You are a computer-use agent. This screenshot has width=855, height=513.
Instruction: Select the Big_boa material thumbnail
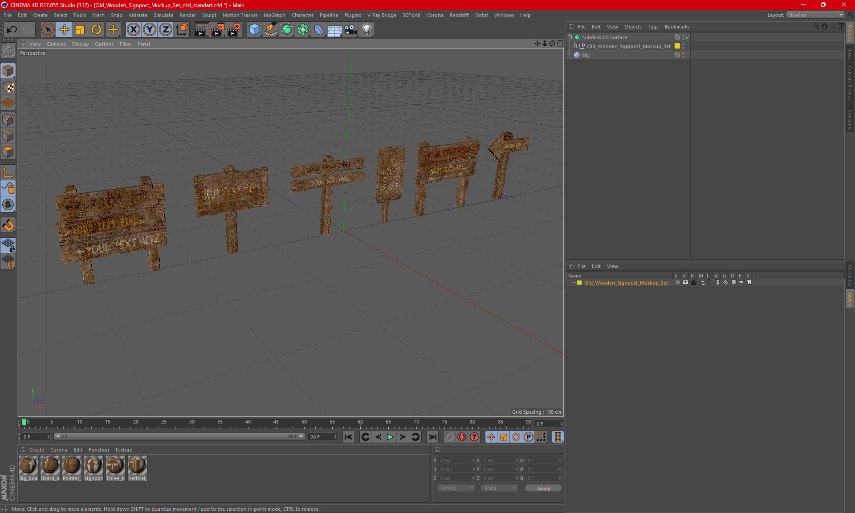28,466
